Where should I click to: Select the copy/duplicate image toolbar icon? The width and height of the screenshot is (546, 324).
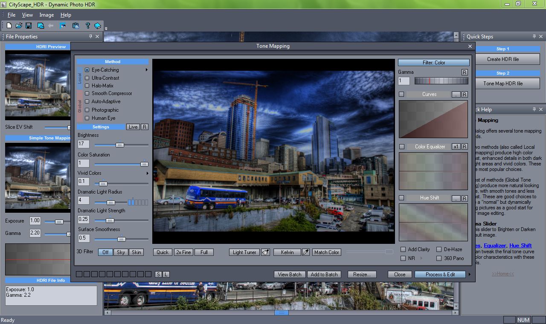tap(41, 25)
